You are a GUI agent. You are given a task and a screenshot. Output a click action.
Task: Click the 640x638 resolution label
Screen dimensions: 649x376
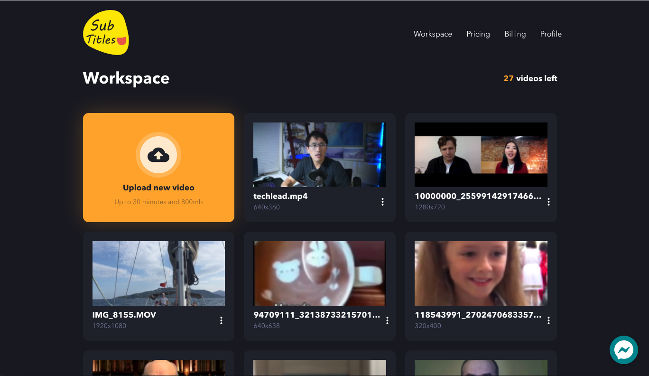coord(267,326)
